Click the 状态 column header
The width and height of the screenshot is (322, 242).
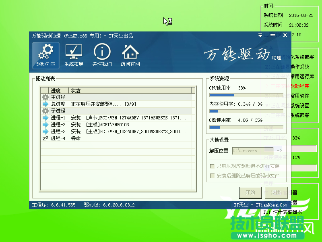click(130, 90)
